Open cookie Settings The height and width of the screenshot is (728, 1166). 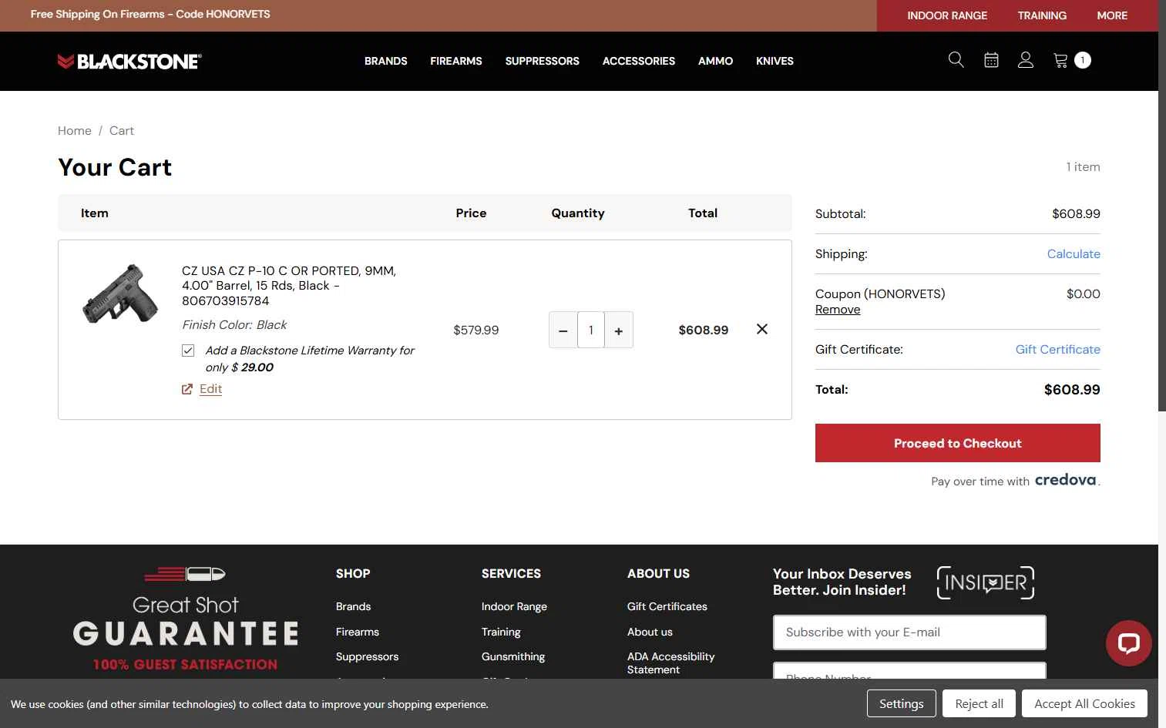[901, 703]
